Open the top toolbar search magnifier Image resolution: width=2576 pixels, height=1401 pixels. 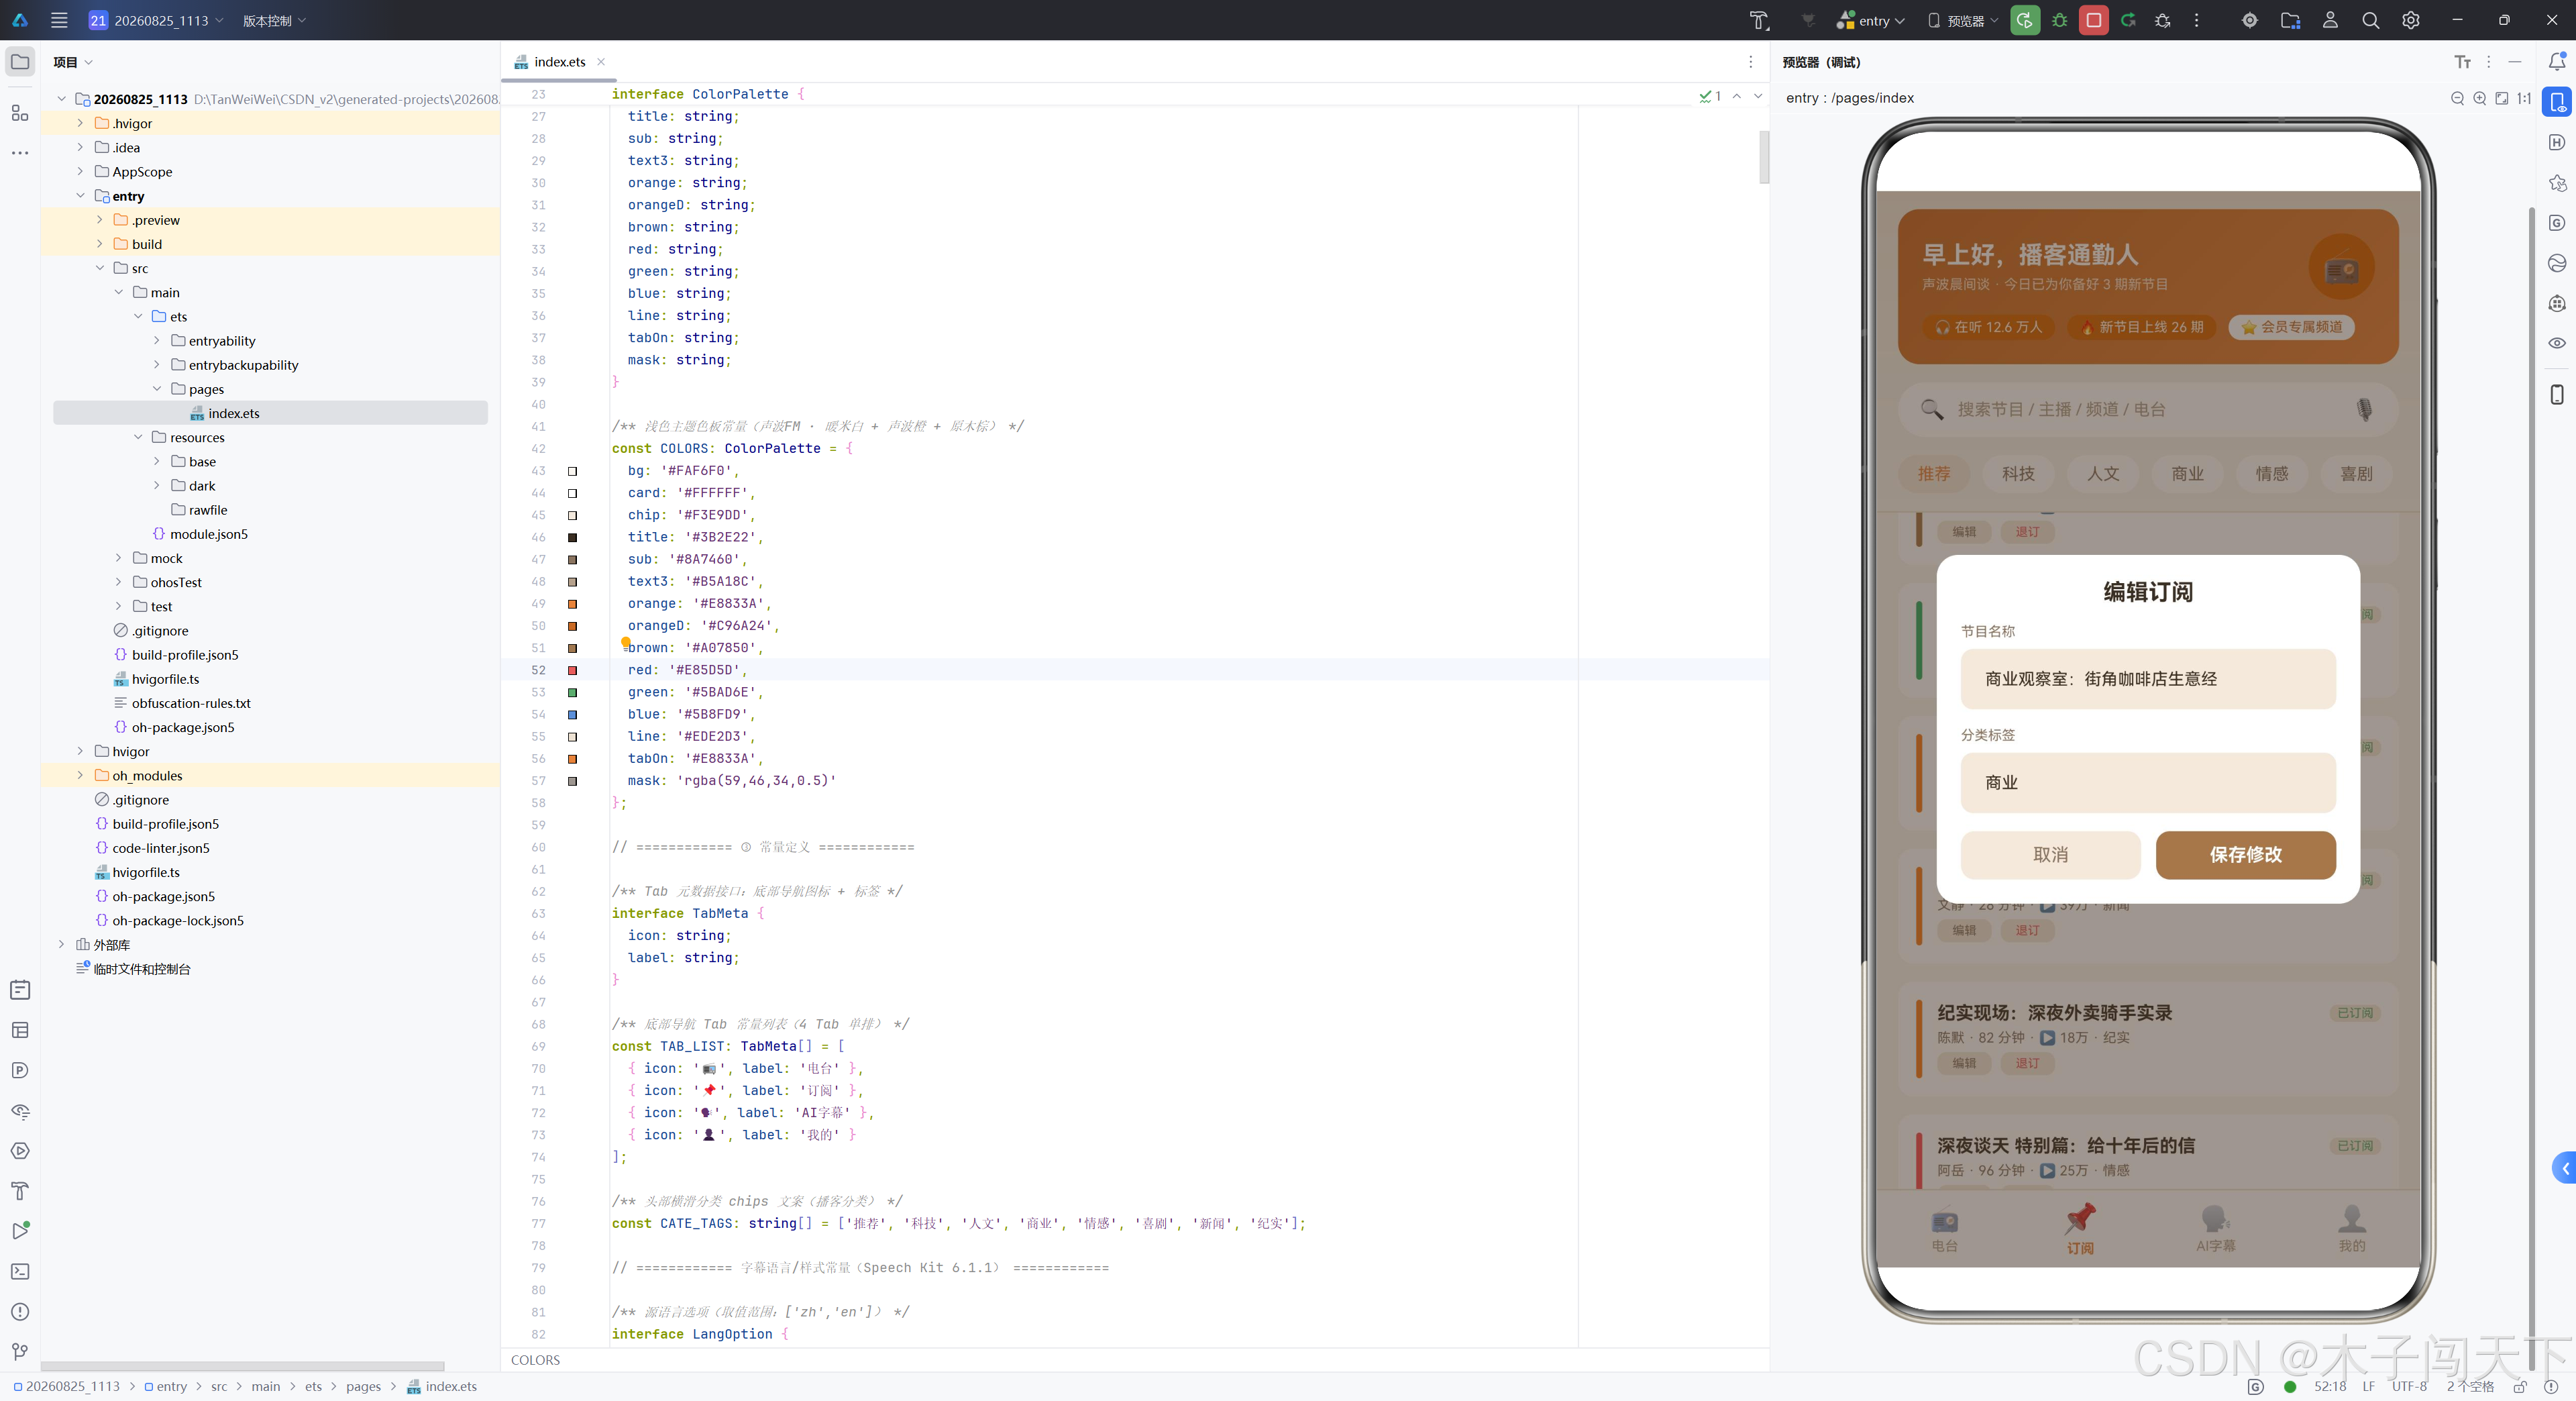click(x=2370, y=20)
